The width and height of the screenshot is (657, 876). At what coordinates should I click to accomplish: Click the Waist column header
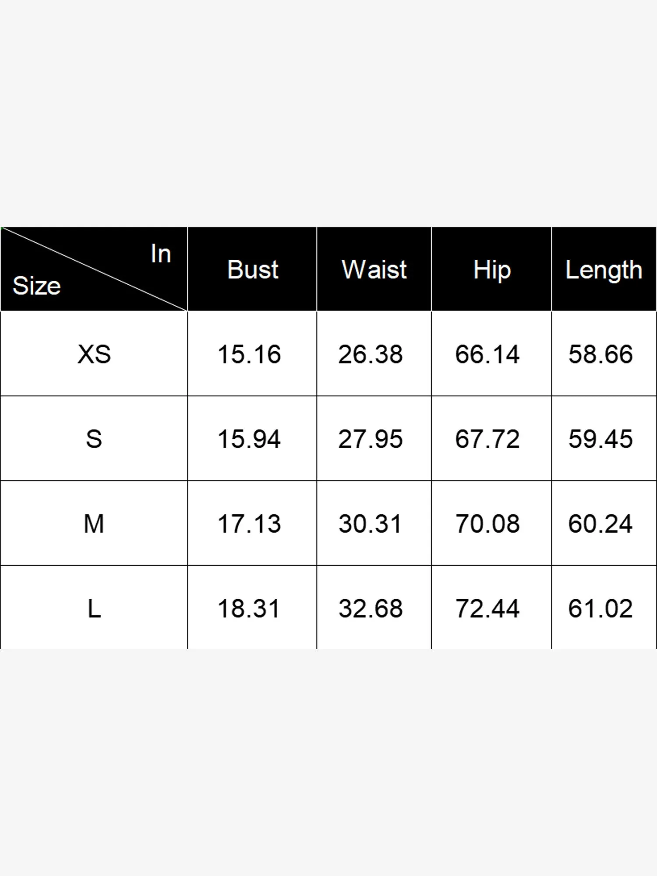(x=374, y=269)
